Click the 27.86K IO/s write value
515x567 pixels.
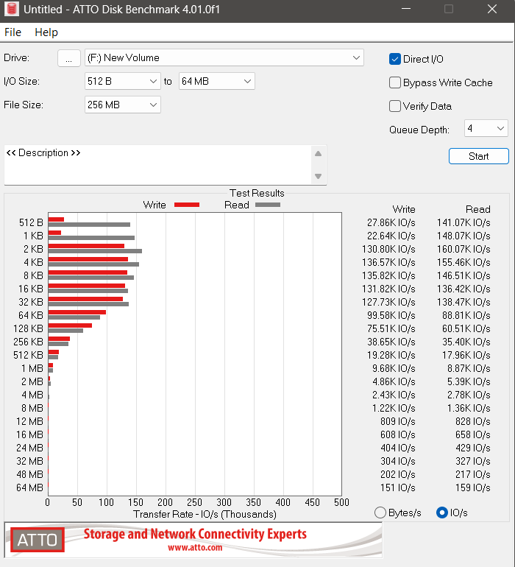point(391,222)
